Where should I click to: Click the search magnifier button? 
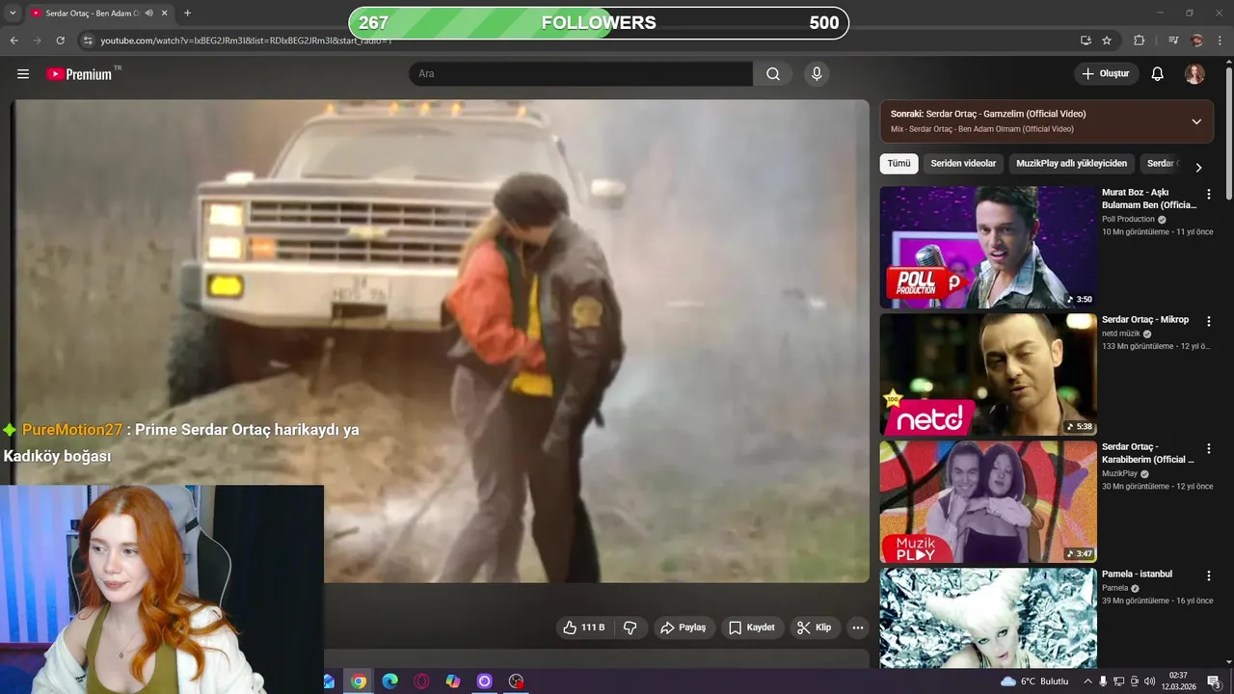(x=773, y=74)
